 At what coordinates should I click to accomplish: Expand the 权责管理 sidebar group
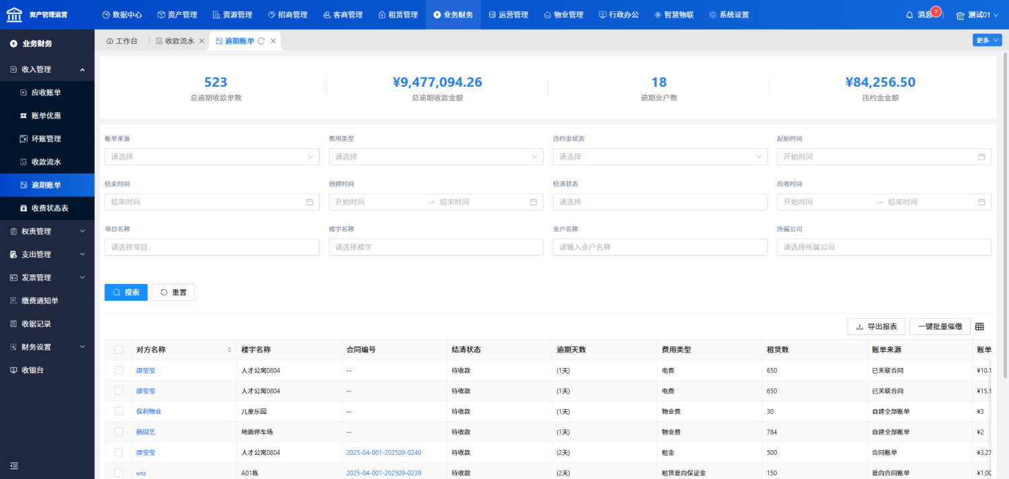pyautogui.click(x=47, y=231)
